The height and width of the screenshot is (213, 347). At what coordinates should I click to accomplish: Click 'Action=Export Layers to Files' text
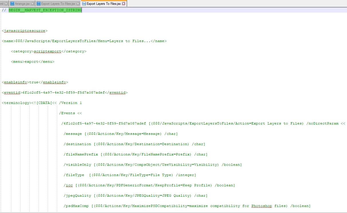click(268, 123)
